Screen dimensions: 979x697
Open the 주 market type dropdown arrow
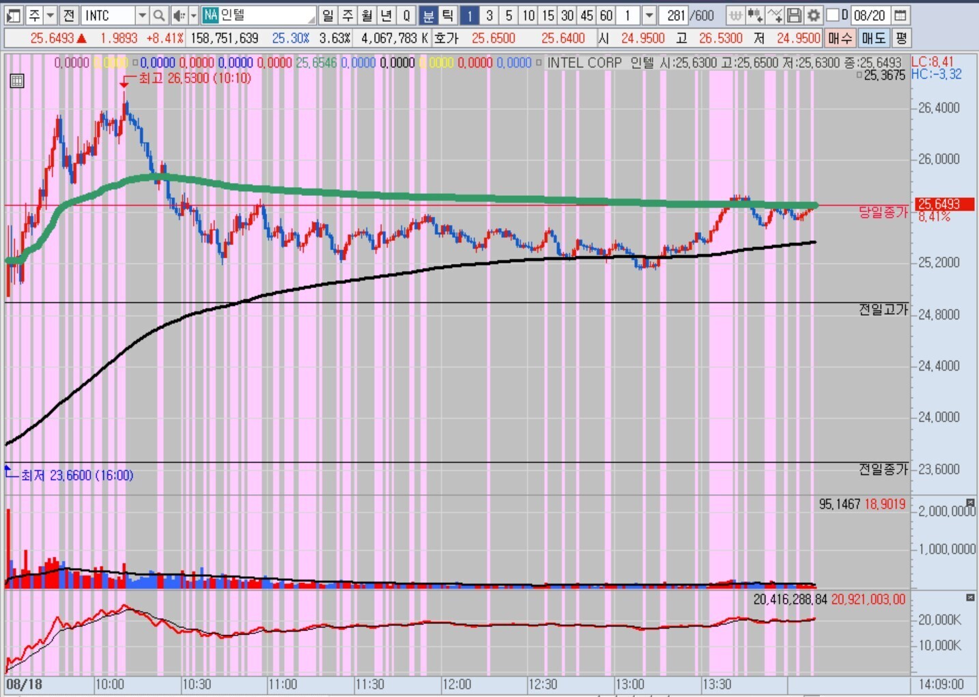[x=50, y=15]
